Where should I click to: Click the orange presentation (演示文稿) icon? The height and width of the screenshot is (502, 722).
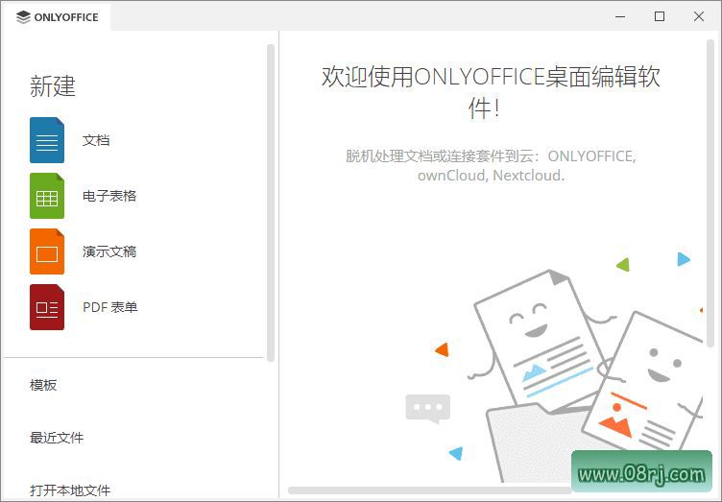[47, 251]
